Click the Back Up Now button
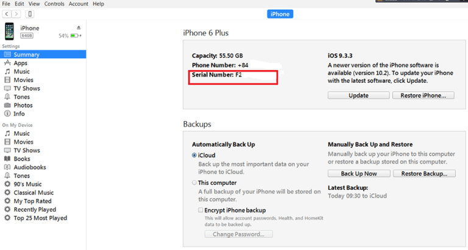The height and width of the screenshot is (250, 468). tap(358, 174)
